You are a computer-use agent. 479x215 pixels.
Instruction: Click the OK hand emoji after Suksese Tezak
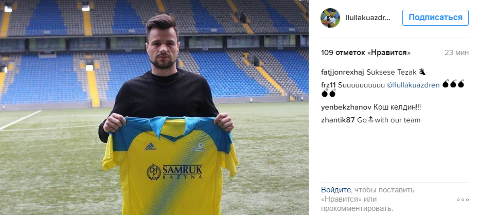point(422,72)
